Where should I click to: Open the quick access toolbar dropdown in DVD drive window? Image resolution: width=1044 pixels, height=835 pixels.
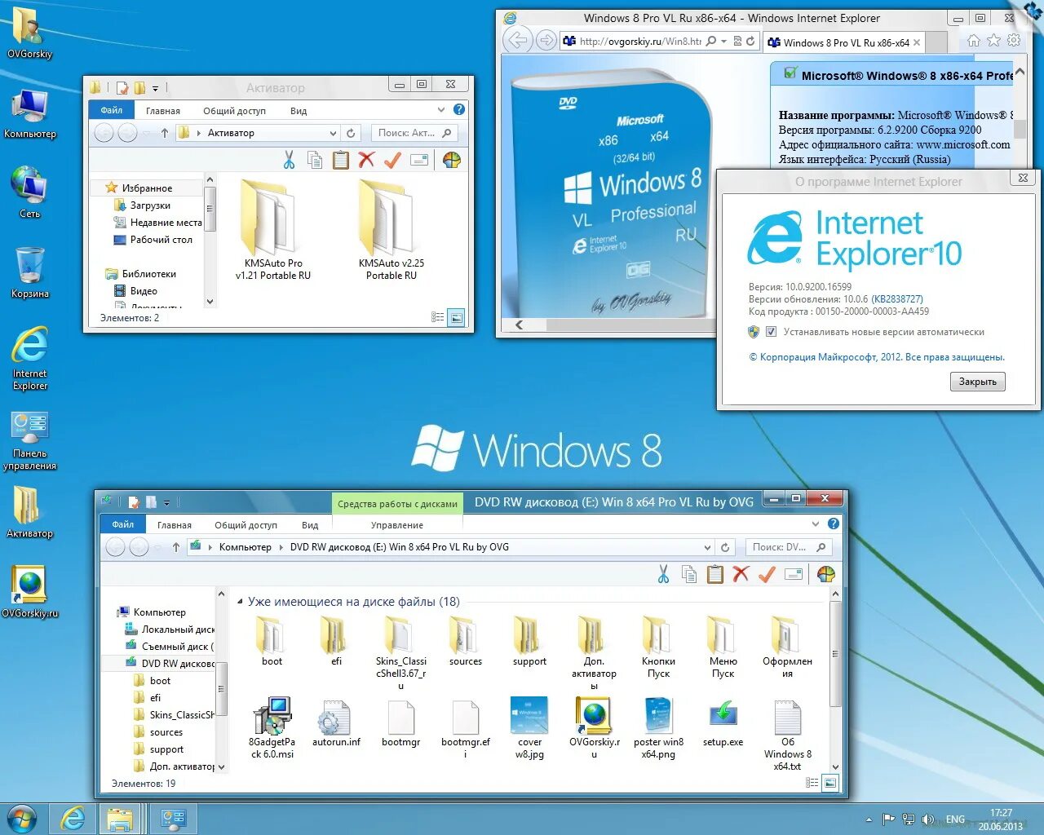(x=166, y=502)
